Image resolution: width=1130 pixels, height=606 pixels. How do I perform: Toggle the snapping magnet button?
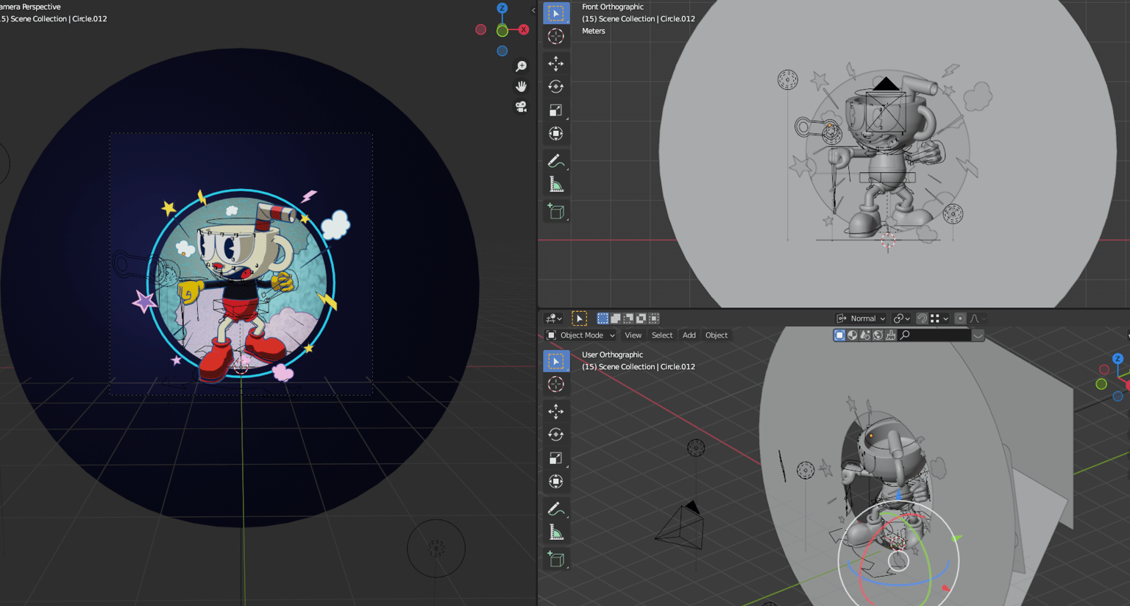click(x=921, y=318)
